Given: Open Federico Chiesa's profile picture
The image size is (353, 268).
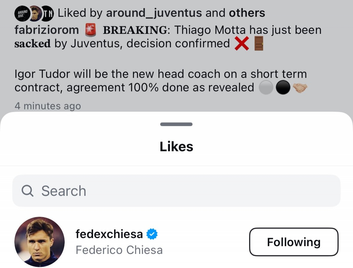Looking at the screenshot, I should (40, 242).
